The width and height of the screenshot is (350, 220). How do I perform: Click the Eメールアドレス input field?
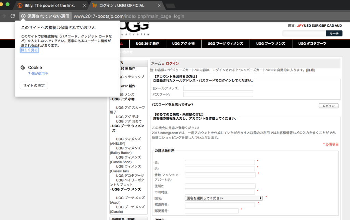point(218,88)
